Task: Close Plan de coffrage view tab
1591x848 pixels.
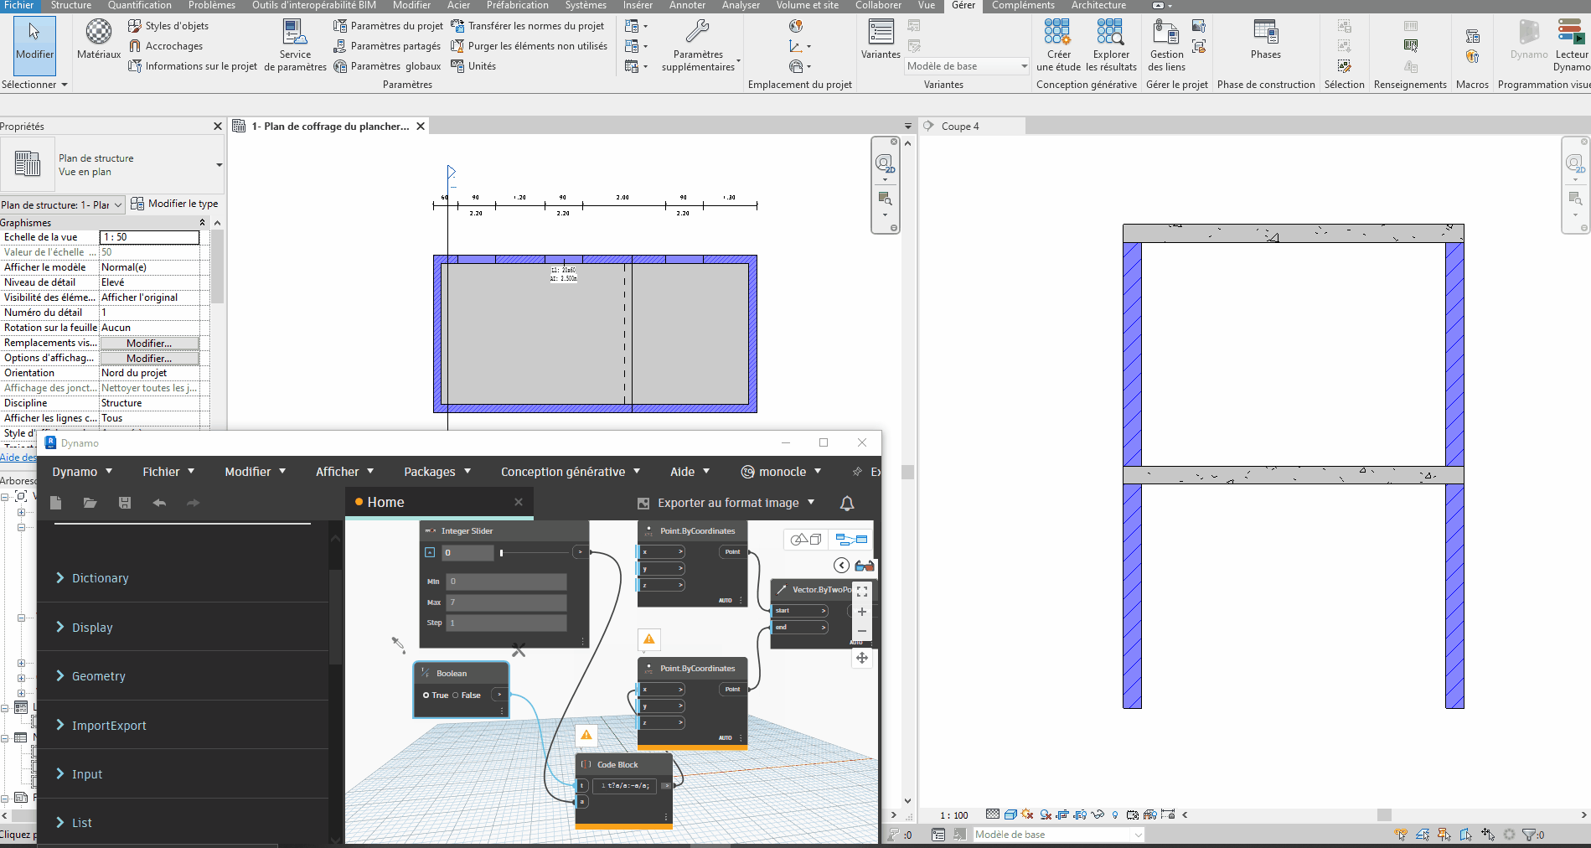Action: click(421, 127)
